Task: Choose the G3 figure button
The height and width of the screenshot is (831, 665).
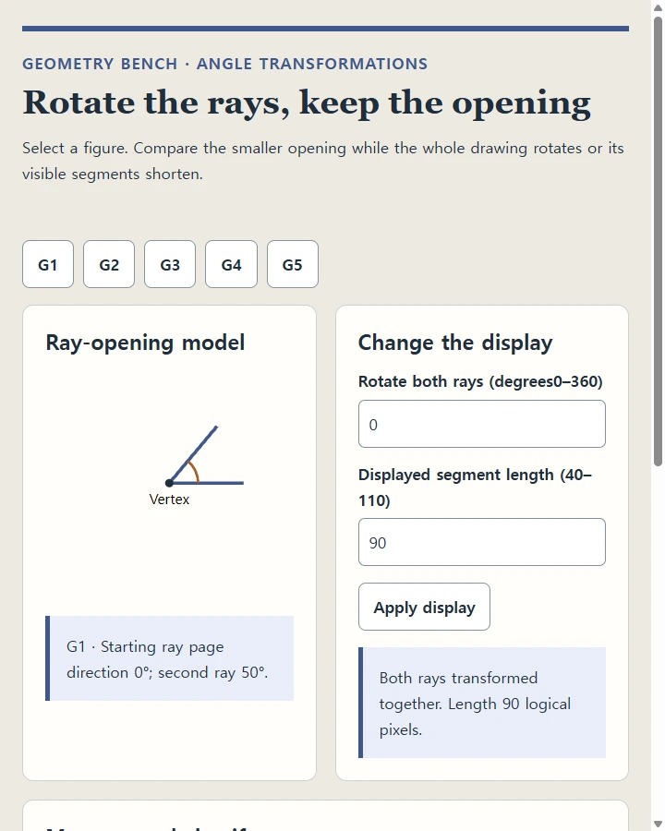Action: point(170,264)
